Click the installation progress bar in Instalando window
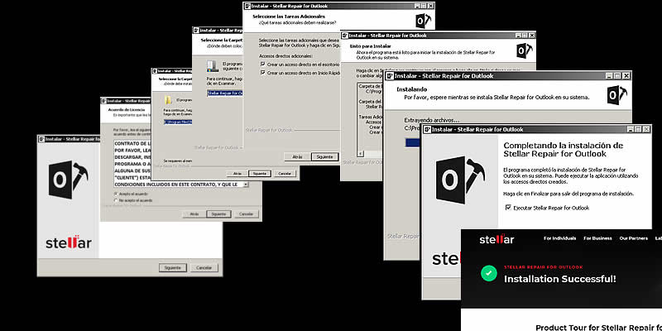Image resolution: width=662 pixels, height=331 pixels. [x=414, y=142]
